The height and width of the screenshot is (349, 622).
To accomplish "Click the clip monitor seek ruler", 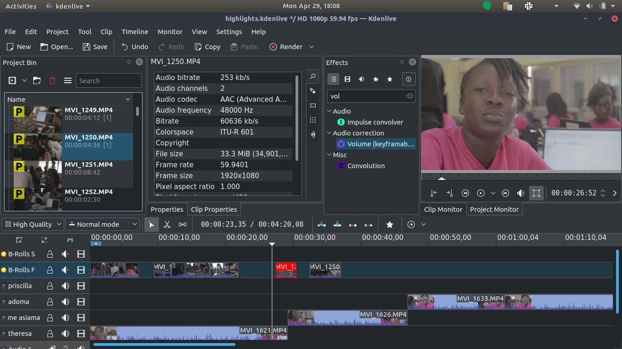I will click(x=521, y=177).
